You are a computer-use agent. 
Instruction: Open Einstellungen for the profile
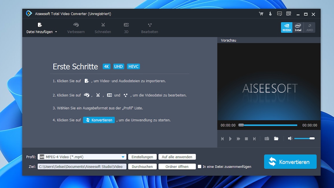142,157
